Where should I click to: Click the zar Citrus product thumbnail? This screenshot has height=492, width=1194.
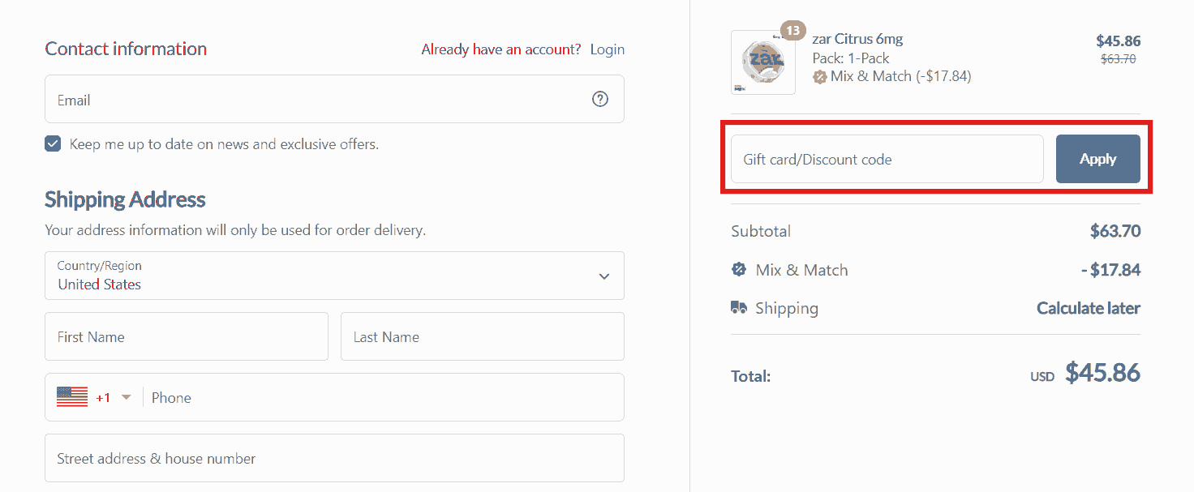tap(763, 62)
